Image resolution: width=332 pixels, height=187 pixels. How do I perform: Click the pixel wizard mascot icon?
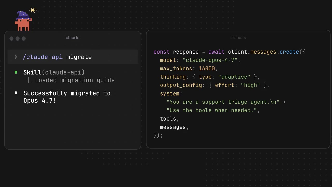23,21
